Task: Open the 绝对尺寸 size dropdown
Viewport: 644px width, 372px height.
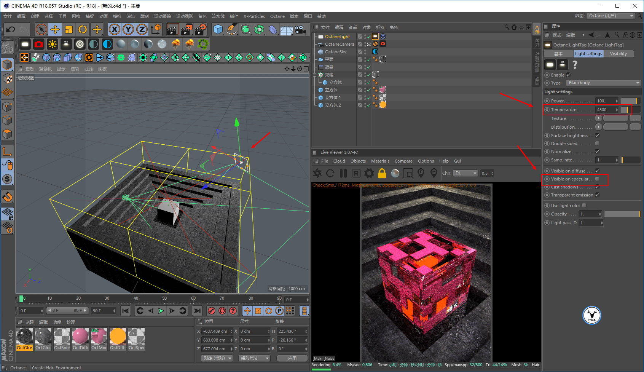Action: point(254,358)
